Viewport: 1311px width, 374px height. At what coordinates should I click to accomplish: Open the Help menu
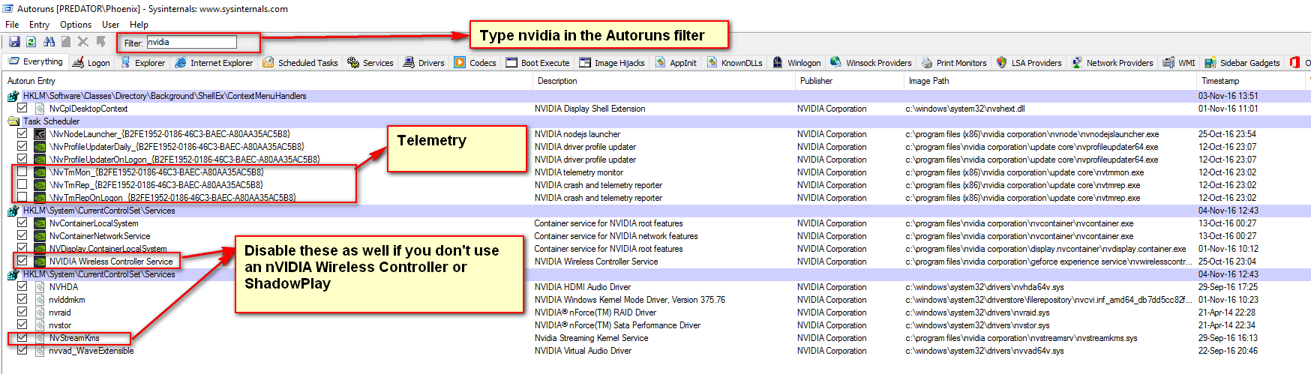tap(139, 24)
